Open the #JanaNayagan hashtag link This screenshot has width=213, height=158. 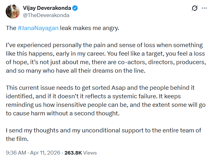pyautogui.click(x=38, y=28)
